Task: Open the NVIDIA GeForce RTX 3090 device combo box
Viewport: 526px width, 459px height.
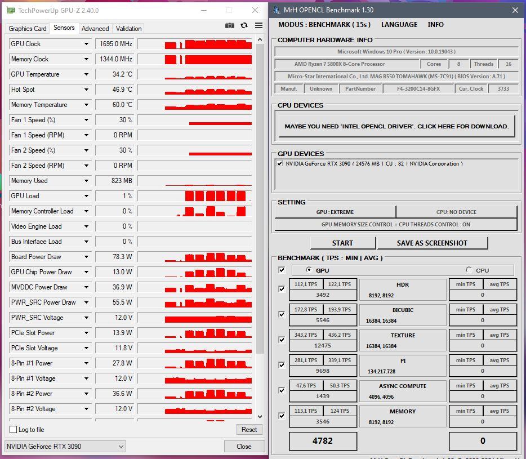Action: tap(65, 446)
